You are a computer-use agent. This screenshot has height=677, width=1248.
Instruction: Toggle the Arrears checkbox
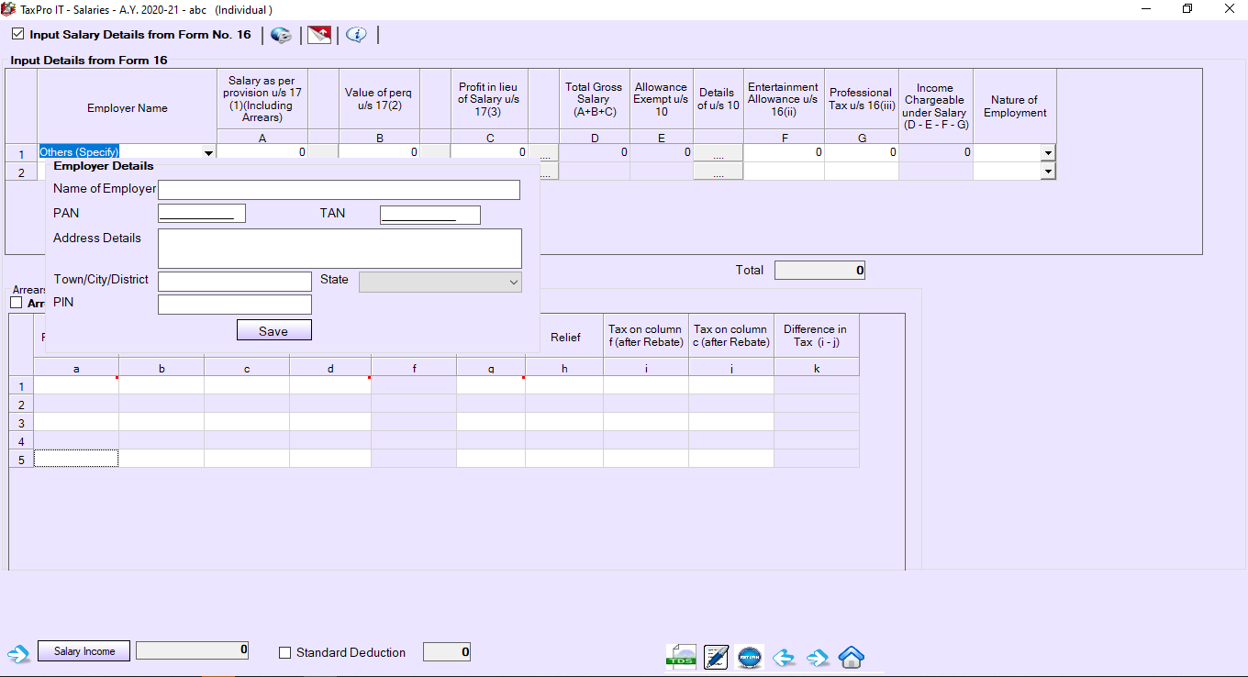coord(16,303)
